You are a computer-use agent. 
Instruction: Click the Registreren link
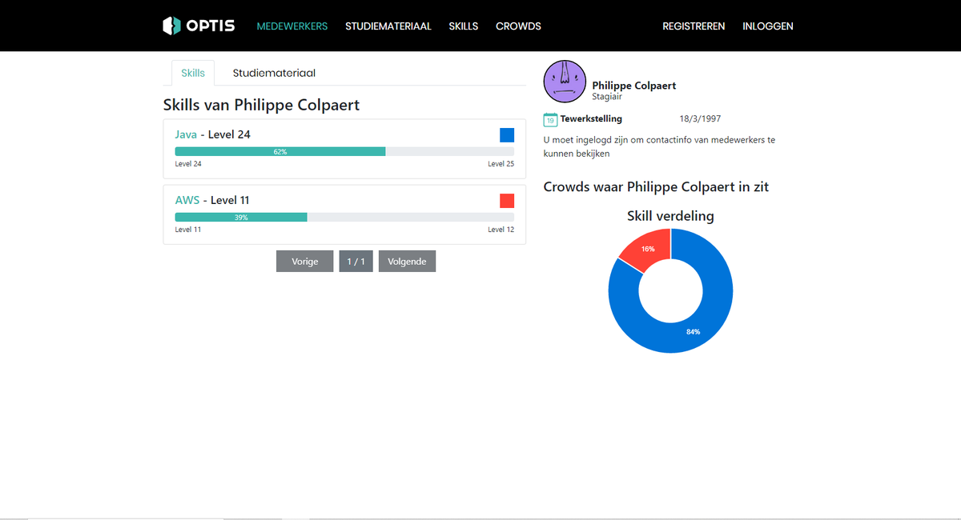tap(694, 26)
